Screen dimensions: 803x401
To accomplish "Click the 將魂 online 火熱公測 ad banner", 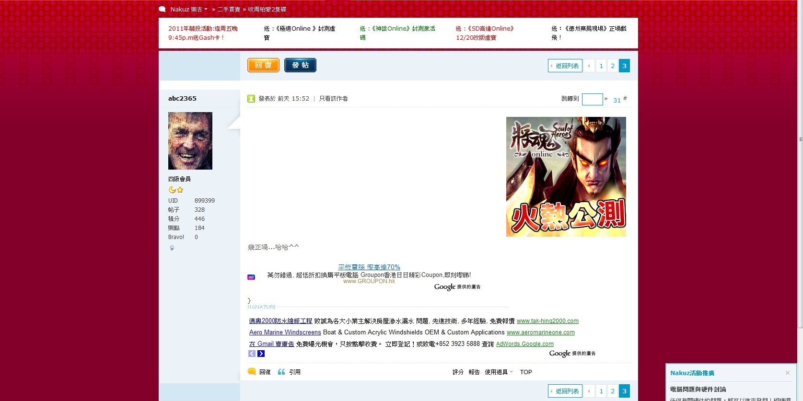I will tap(566, 177).
